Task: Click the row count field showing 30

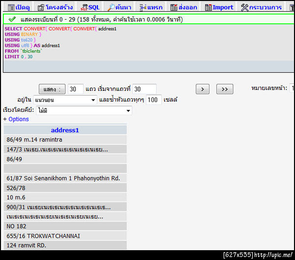Action: pyautogui.click(x=75, y=89)
